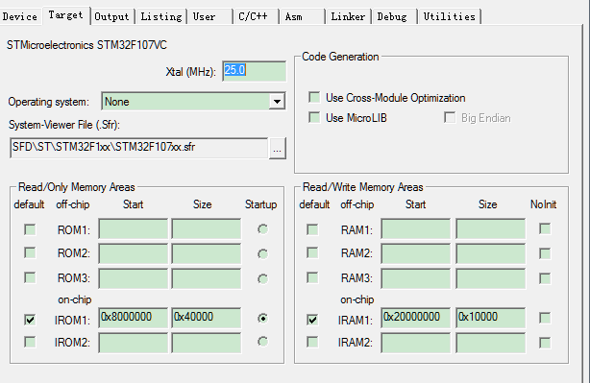This screenshot has width=590, height=383.
Task: Switch to the Device tab
Action: pyautogui.click(x=19, y=17)
